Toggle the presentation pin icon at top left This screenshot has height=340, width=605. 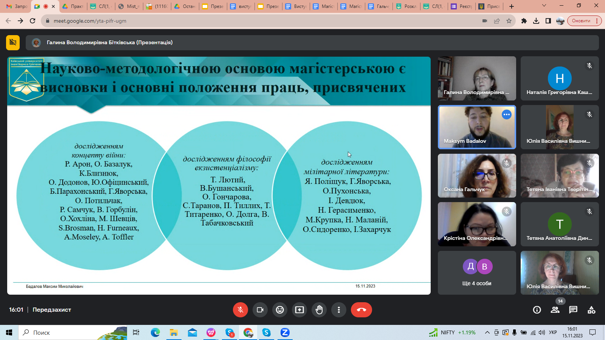click(x=13, y=43)
